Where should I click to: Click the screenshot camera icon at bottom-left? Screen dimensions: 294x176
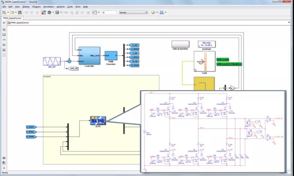point(4,158)
